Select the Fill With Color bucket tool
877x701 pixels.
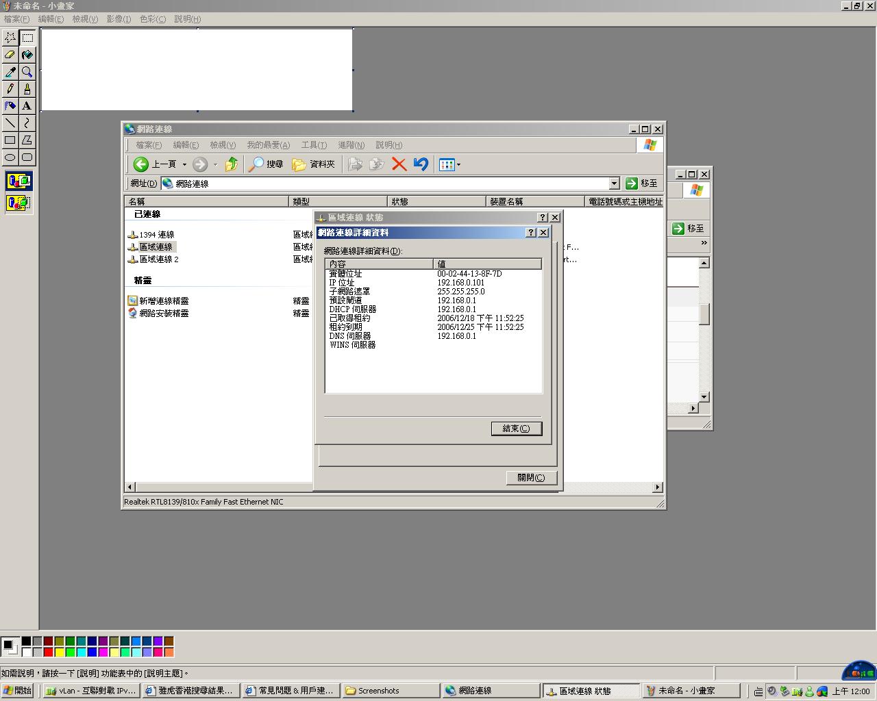click(27, 55)
